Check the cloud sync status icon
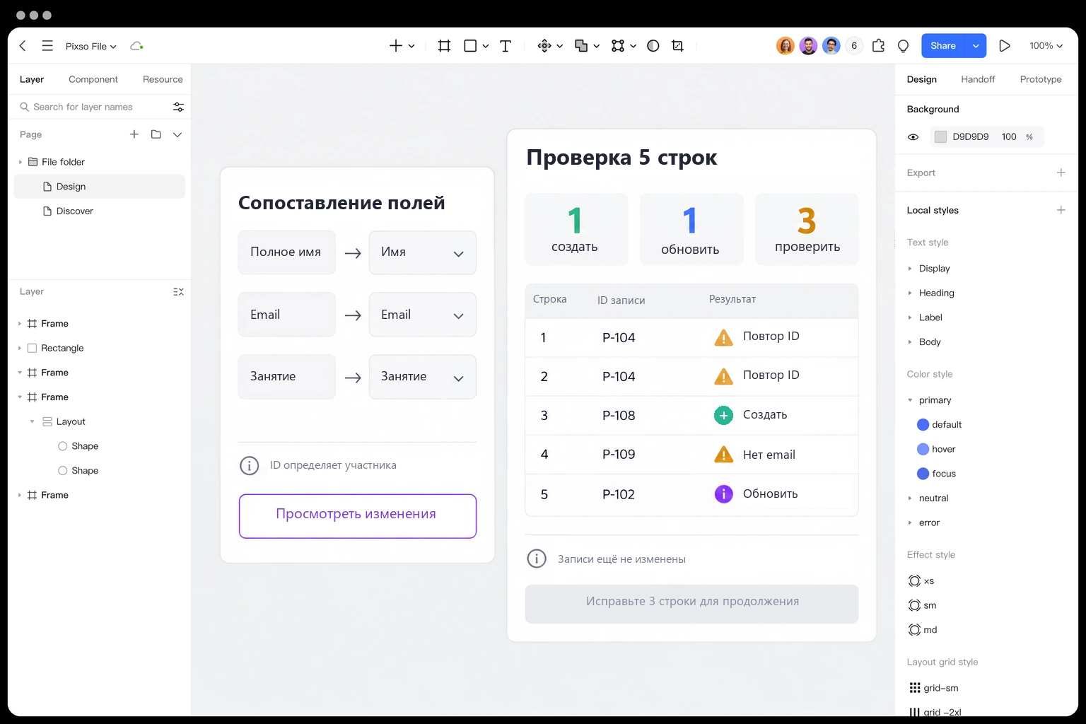The image size is (1086, 724). (136, 46)
